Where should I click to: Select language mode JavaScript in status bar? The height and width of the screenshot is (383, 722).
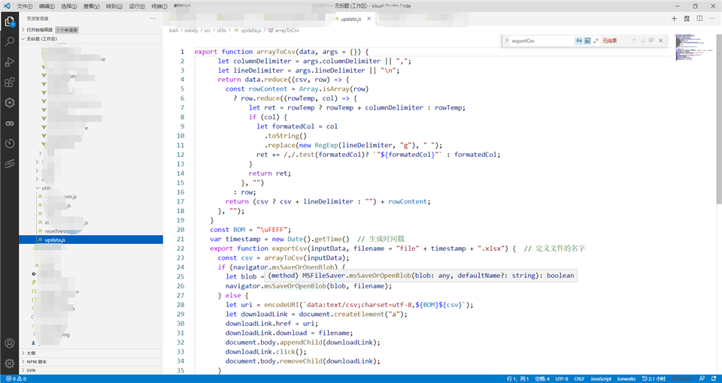(x=601, y=378)
